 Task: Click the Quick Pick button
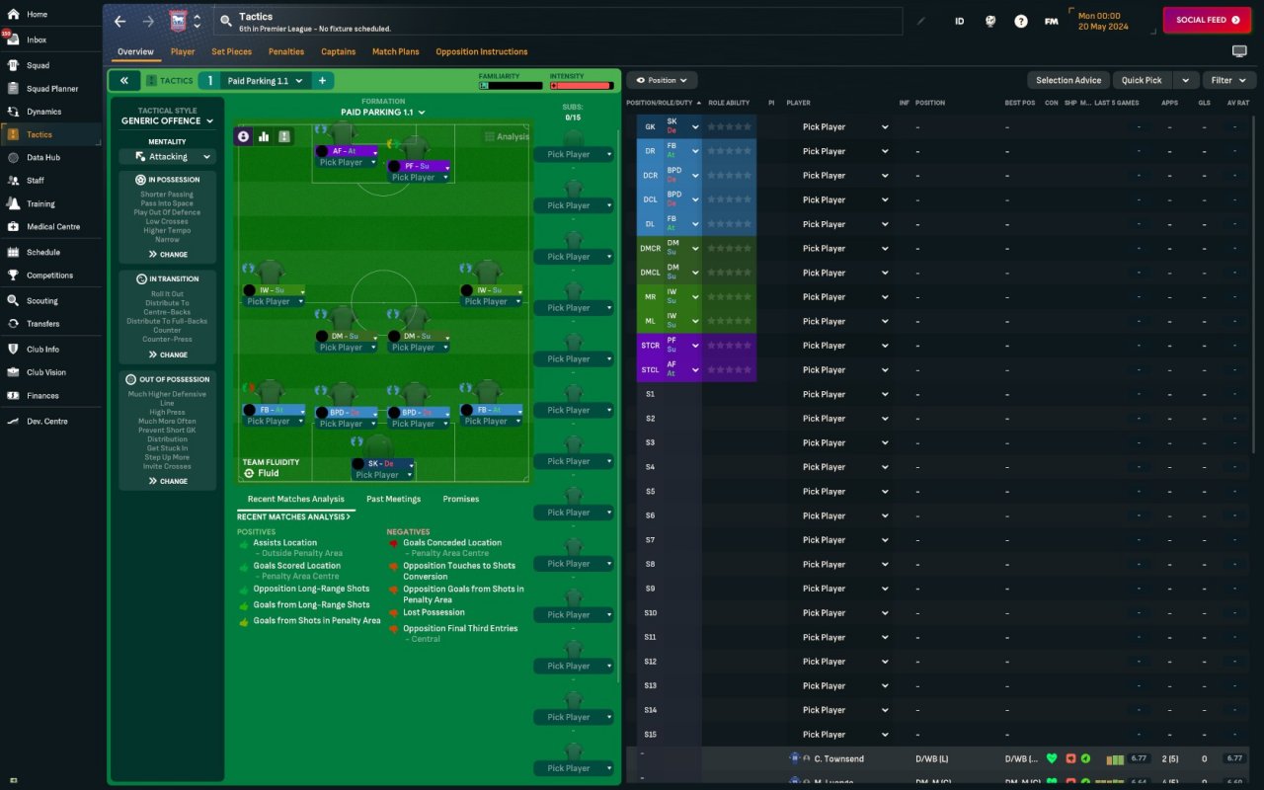(1142, 80)
